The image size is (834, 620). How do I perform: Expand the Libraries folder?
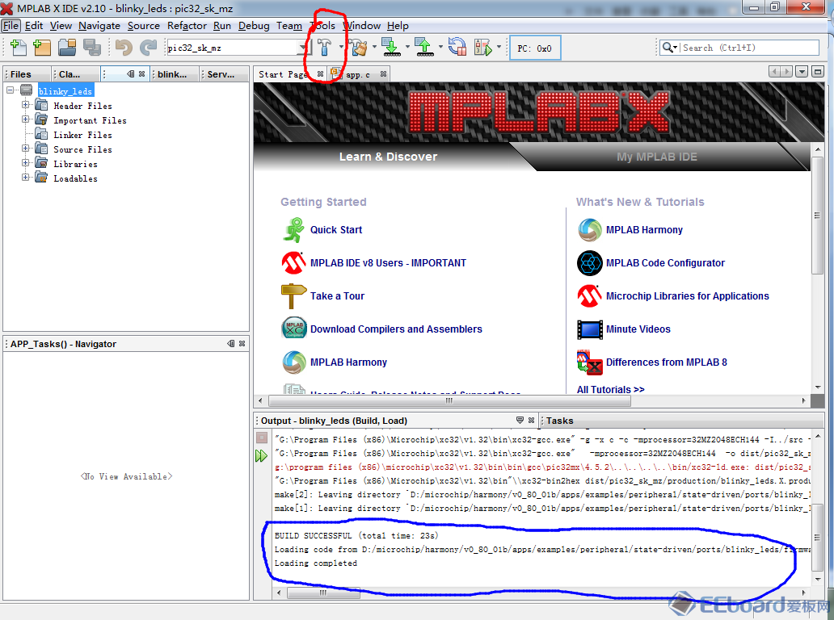point(26,163)
